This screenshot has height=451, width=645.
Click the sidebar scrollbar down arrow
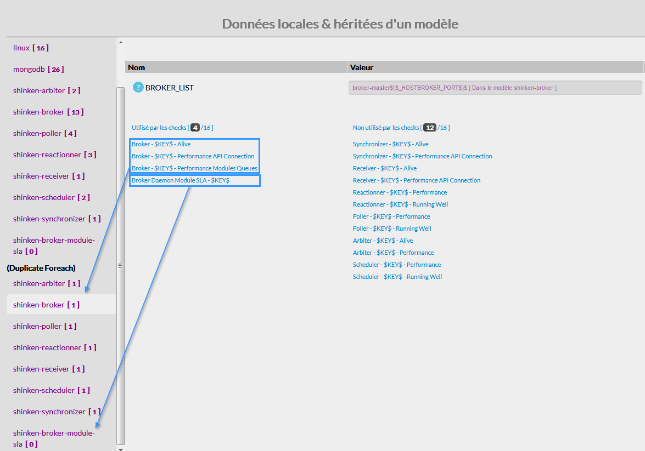pyautogui.click(x=121, y=448)
